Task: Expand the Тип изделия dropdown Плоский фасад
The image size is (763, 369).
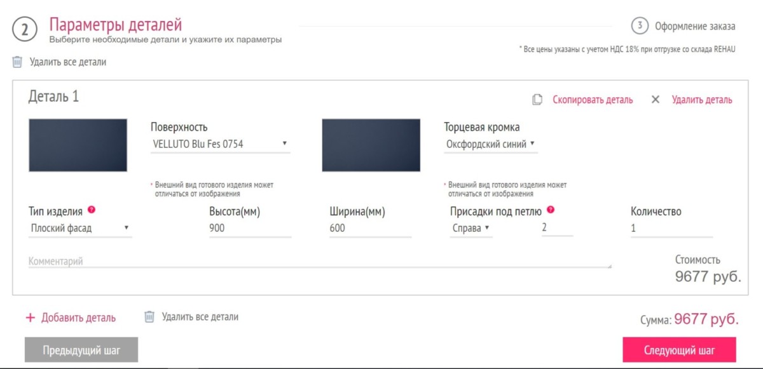Action: click(80, 229)
